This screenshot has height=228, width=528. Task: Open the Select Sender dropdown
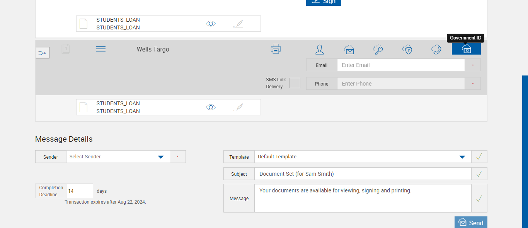[x=118, y=156]
